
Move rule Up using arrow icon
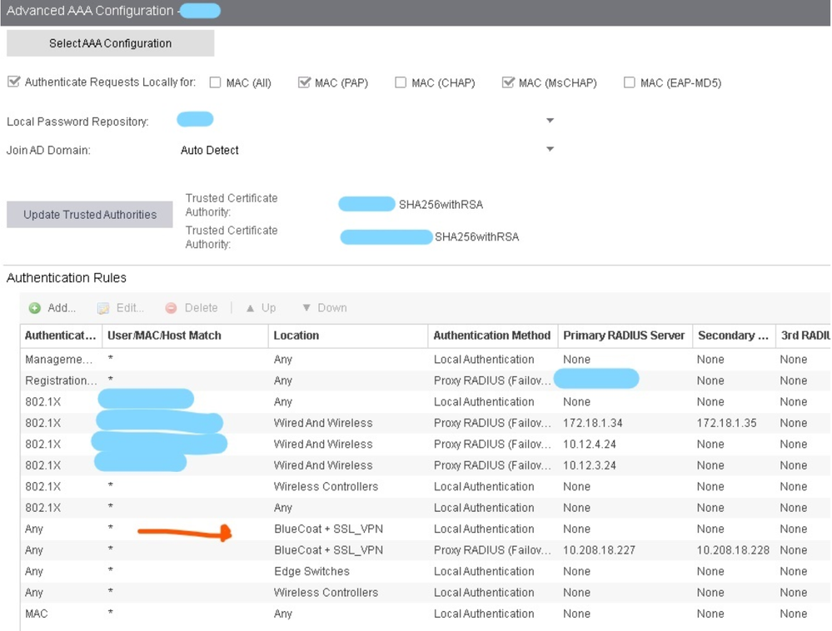[250, 308]
